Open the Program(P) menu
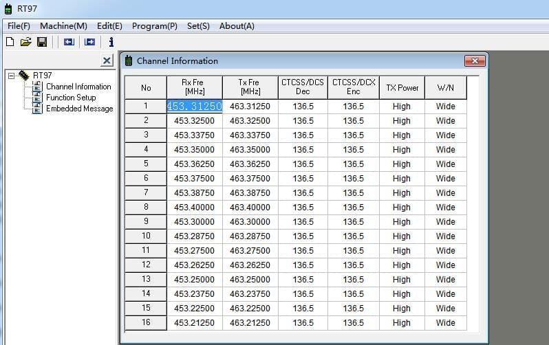This screenshot has width=549, height=345. coord(154,26)
